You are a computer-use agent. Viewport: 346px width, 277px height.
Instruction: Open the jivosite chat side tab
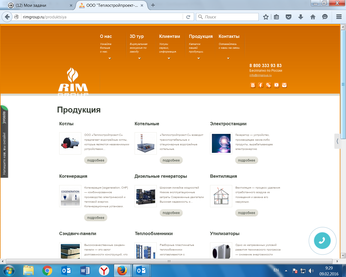[4, 141]
